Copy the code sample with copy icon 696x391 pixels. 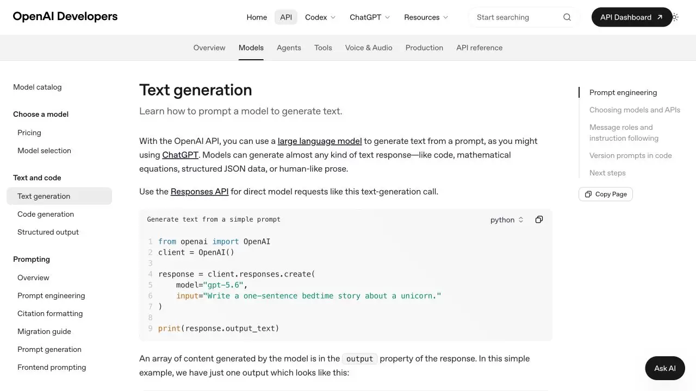coord(539,219)
